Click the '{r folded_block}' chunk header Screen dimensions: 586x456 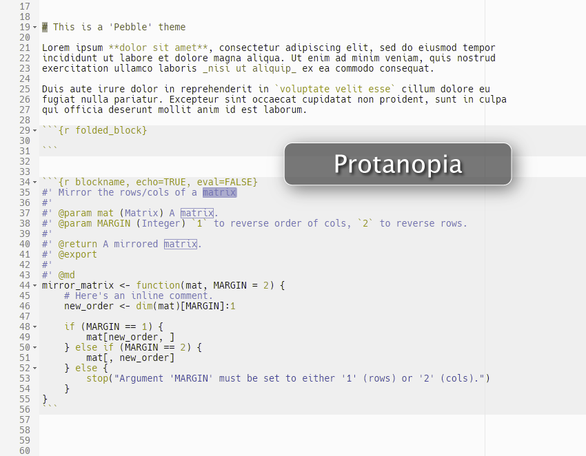103,130
